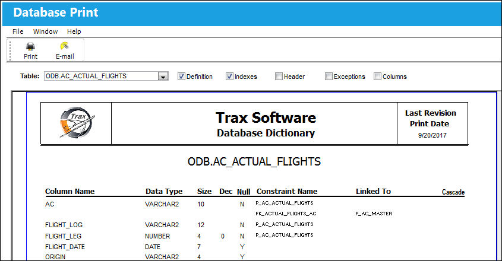502x261 pixels.
Task: Select the FLIGHT_LEG column name
Action: pyautogui.click(x=63, y=236)
